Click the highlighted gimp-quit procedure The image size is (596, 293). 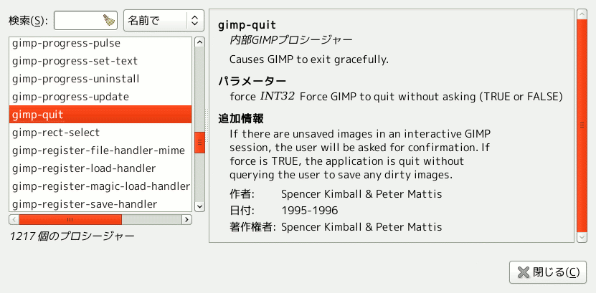coord(100,115)
